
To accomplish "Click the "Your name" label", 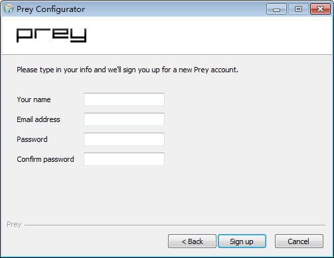I will point(34,99).
